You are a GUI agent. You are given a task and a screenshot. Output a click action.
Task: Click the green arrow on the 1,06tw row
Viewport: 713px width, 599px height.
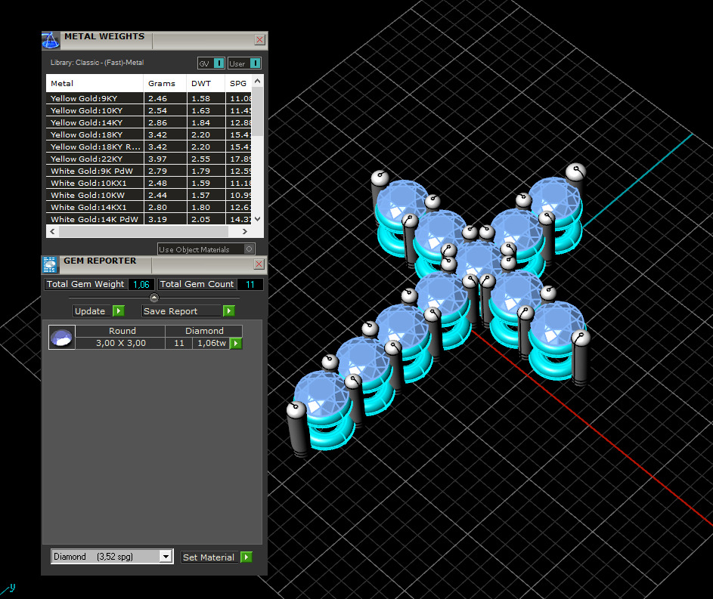pos(236,343)
